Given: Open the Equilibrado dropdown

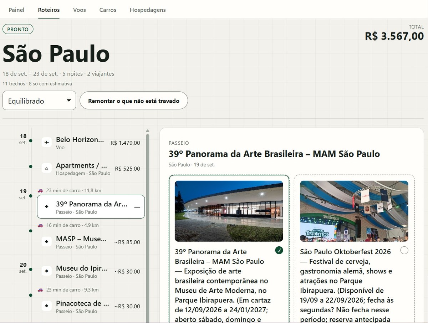Looking at the screenshot, I should tap(39, 101).
